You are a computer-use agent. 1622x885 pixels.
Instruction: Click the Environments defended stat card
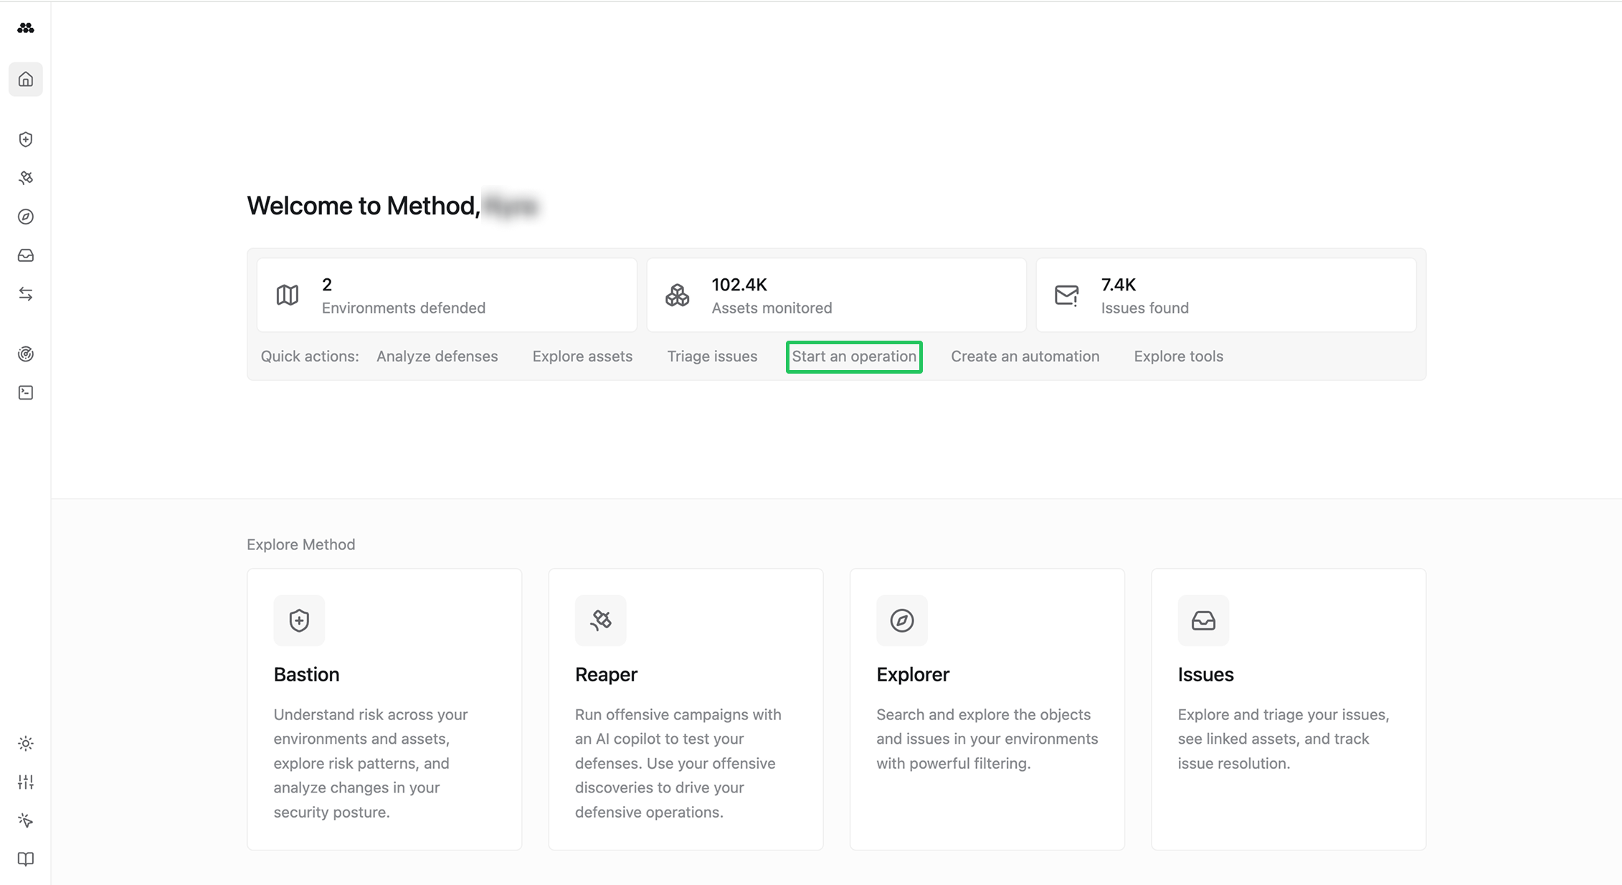click(447, 295)
